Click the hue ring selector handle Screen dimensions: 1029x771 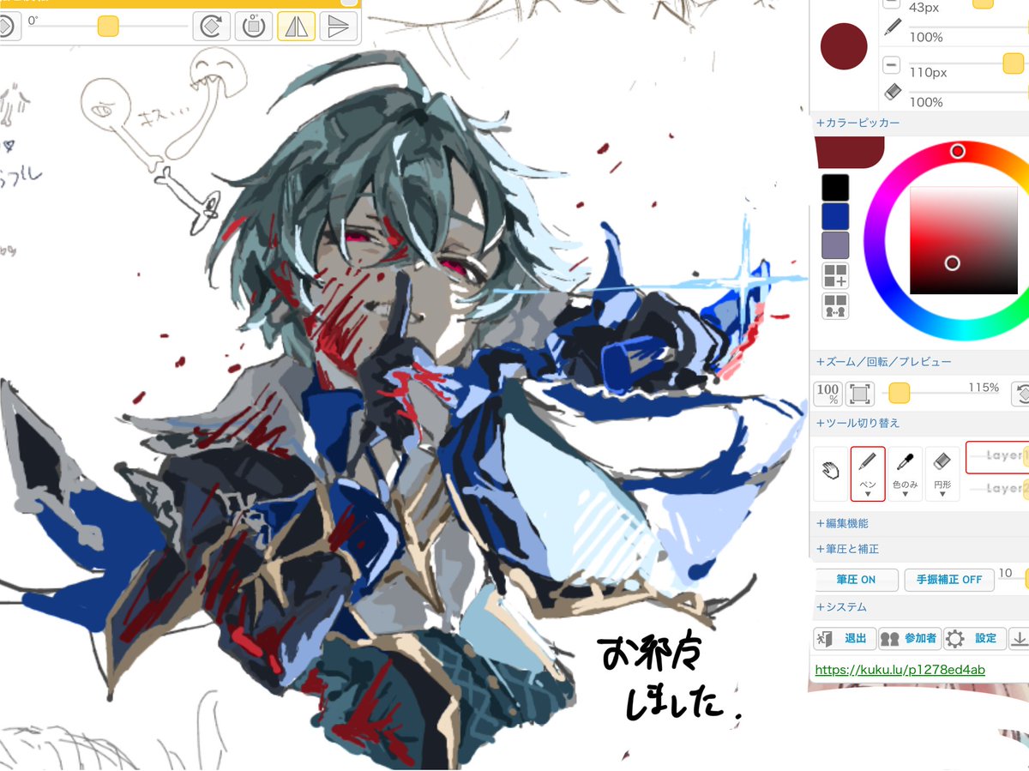click(958, 152)
